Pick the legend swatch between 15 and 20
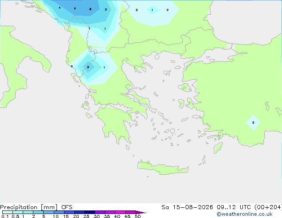This screenshot has height=218, width=282. pyautogui.click(x=69, y=212)
